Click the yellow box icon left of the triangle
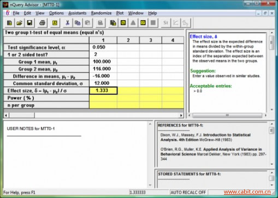 [x=123, y=23]
